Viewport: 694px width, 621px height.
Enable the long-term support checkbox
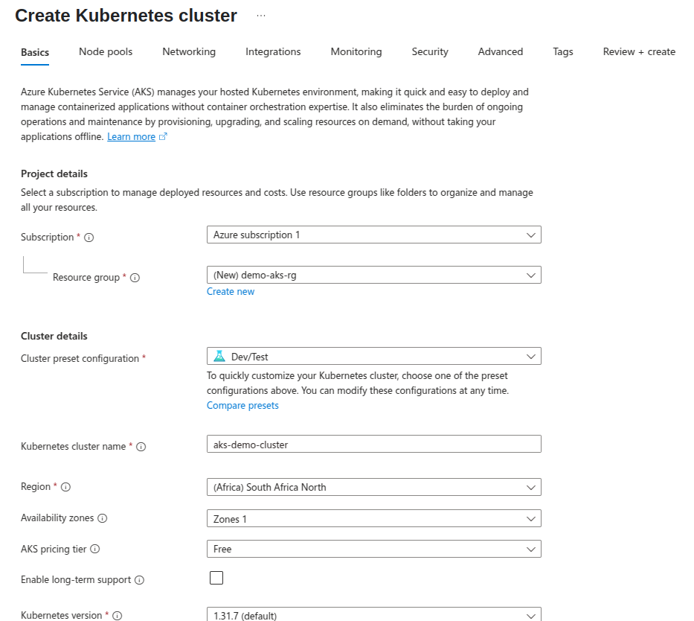pos(216,578)
